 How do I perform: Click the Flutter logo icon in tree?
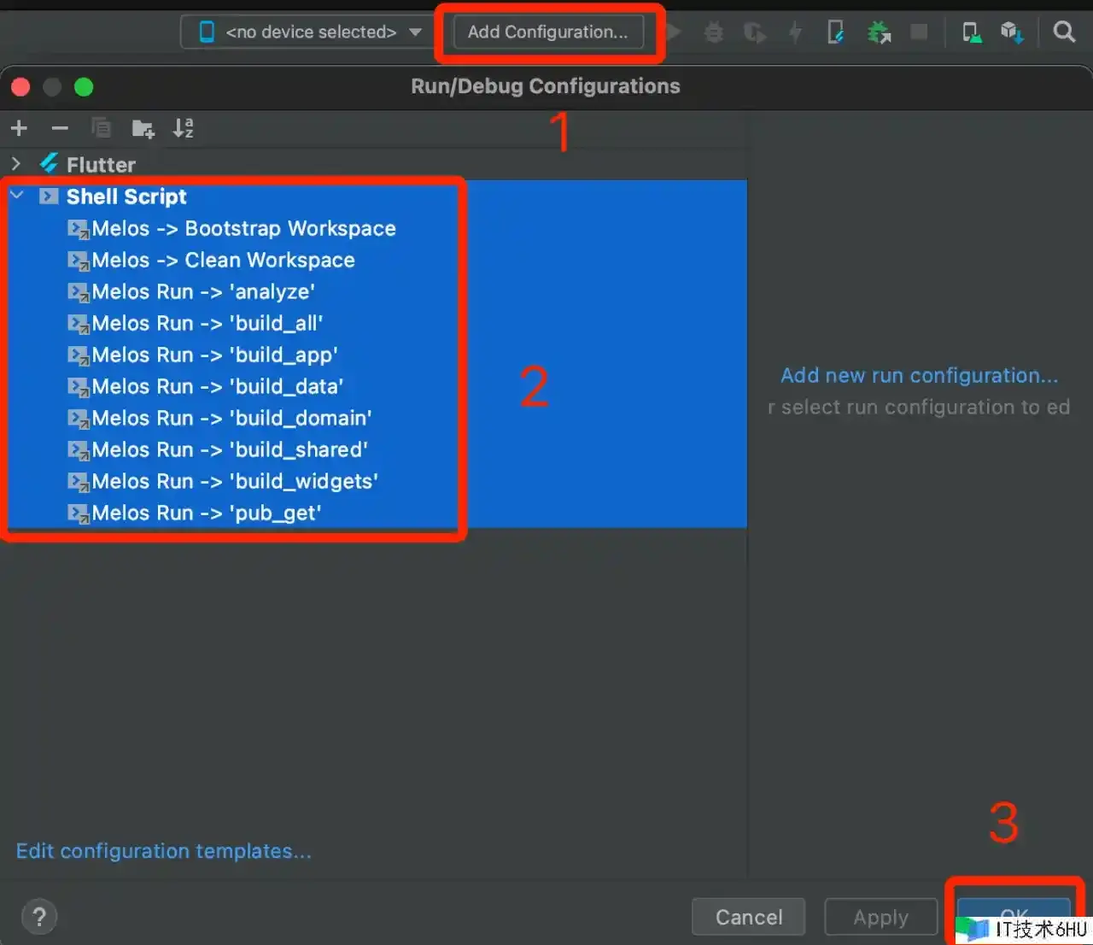49,163
